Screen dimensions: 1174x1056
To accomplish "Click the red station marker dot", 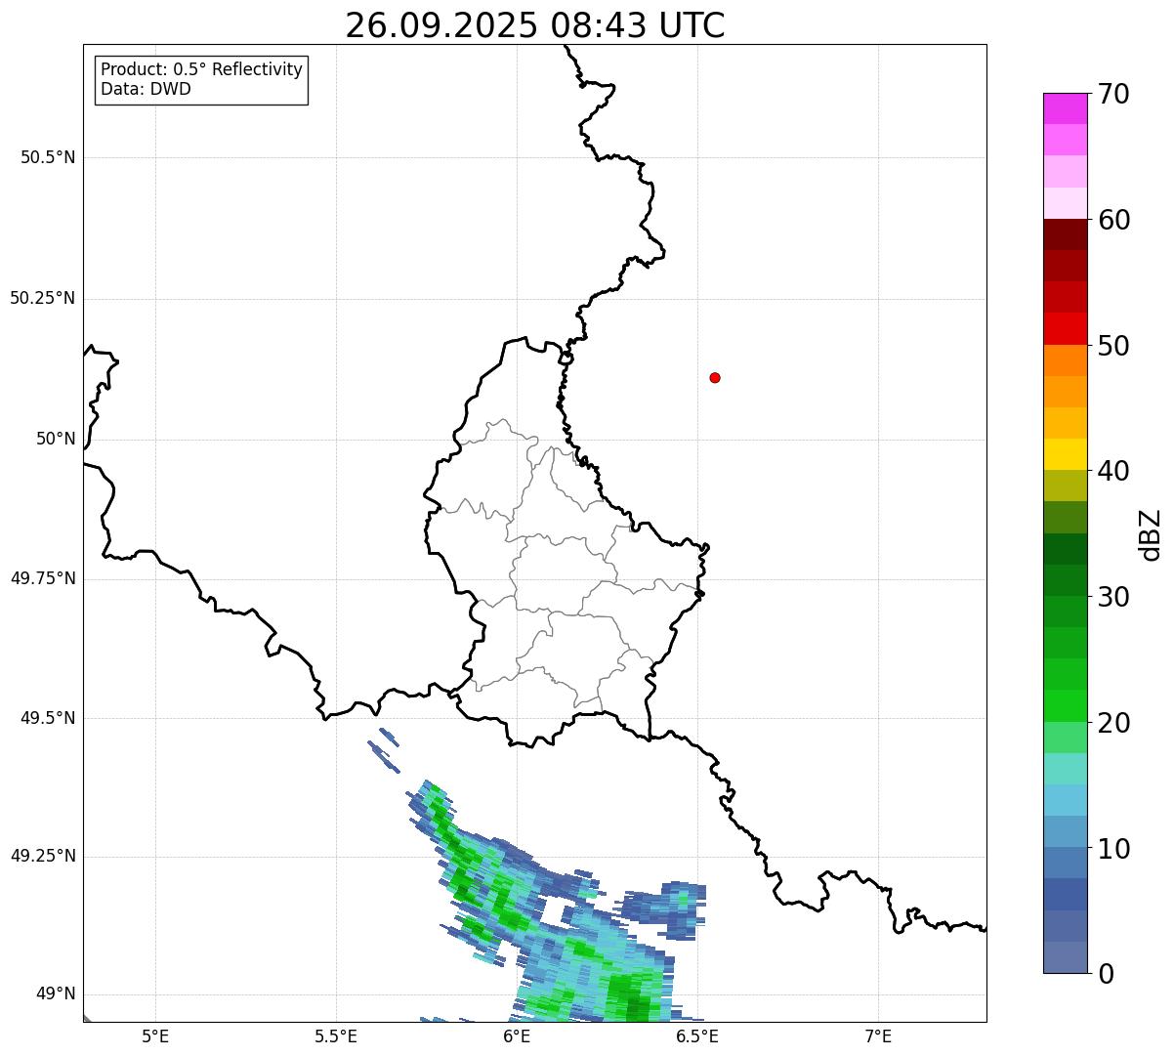I will coord(715,377).
